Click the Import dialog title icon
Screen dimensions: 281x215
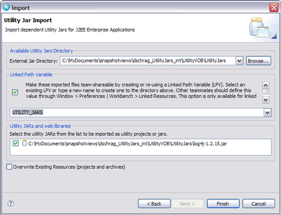point(6,7)
